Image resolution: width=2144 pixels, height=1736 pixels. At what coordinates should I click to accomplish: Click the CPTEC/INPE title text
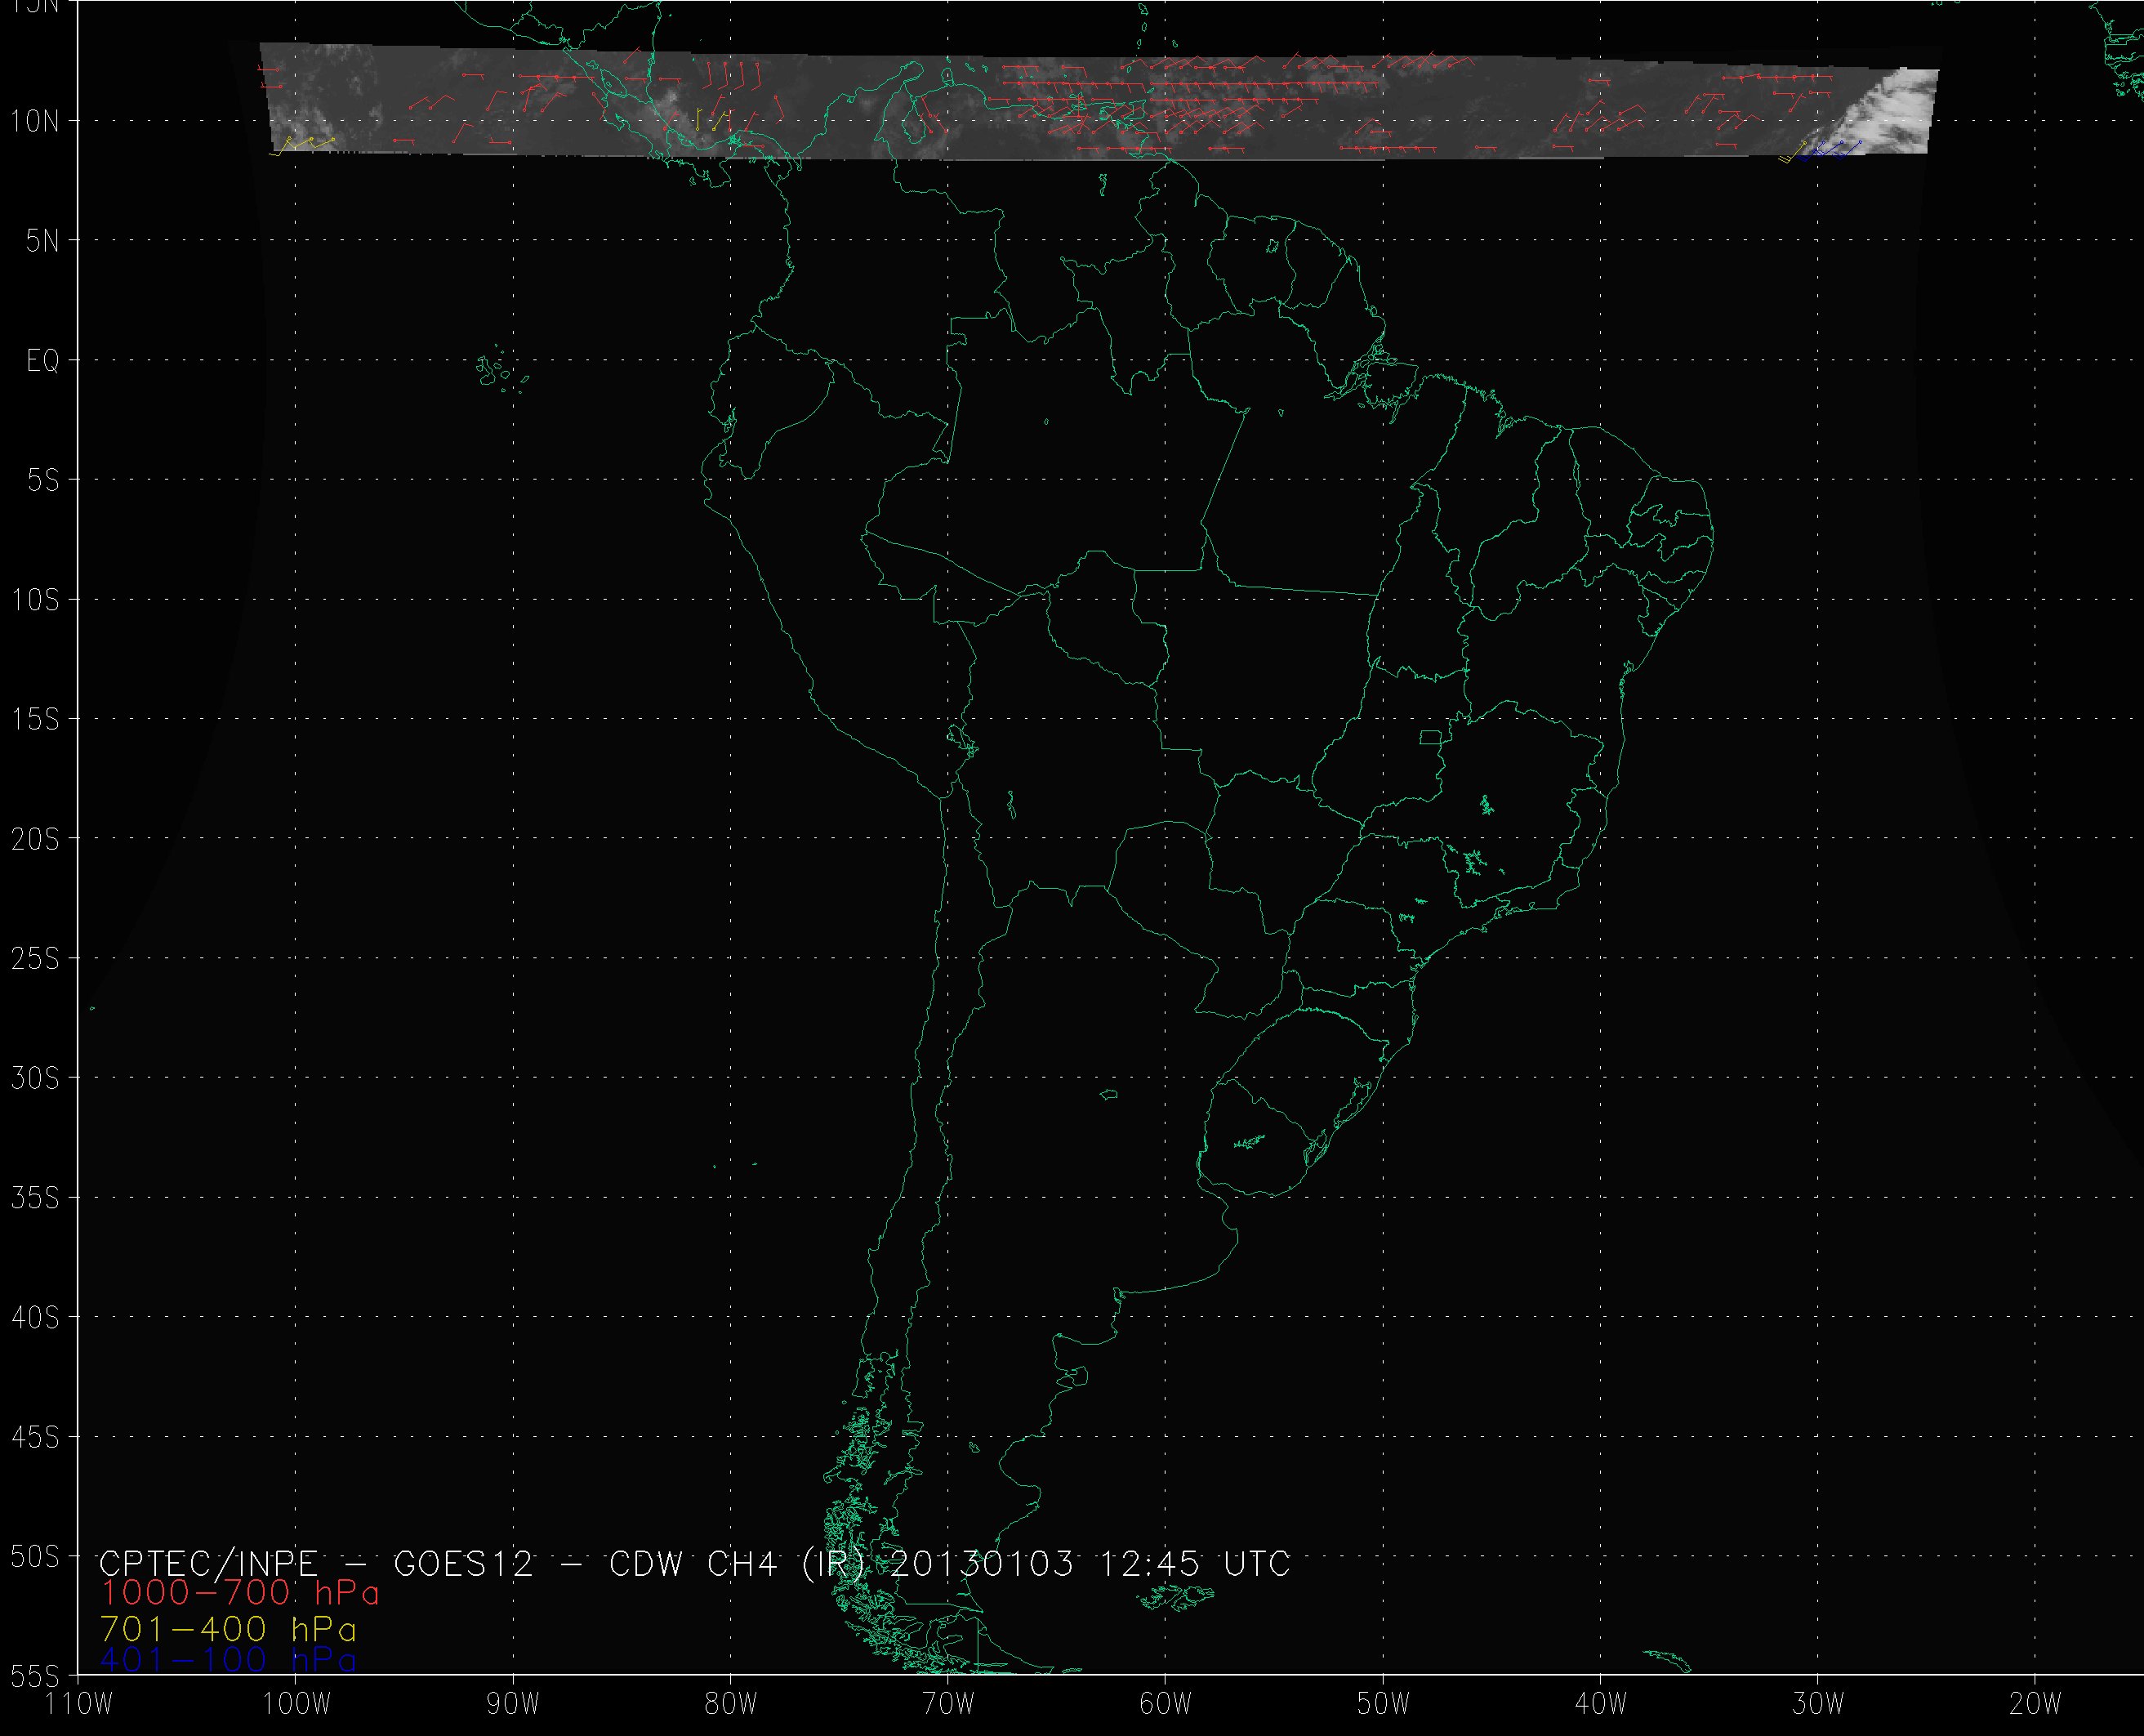pos(208,1563)
